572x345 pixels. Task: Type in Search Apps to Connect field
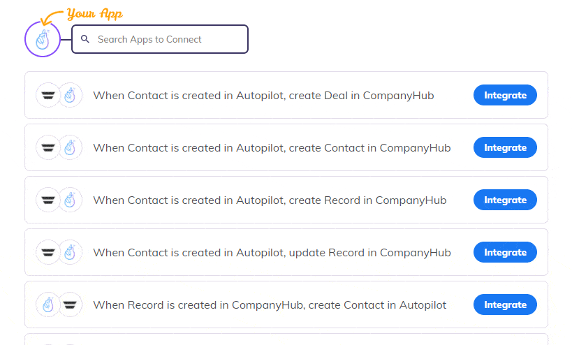click(168, 39)
